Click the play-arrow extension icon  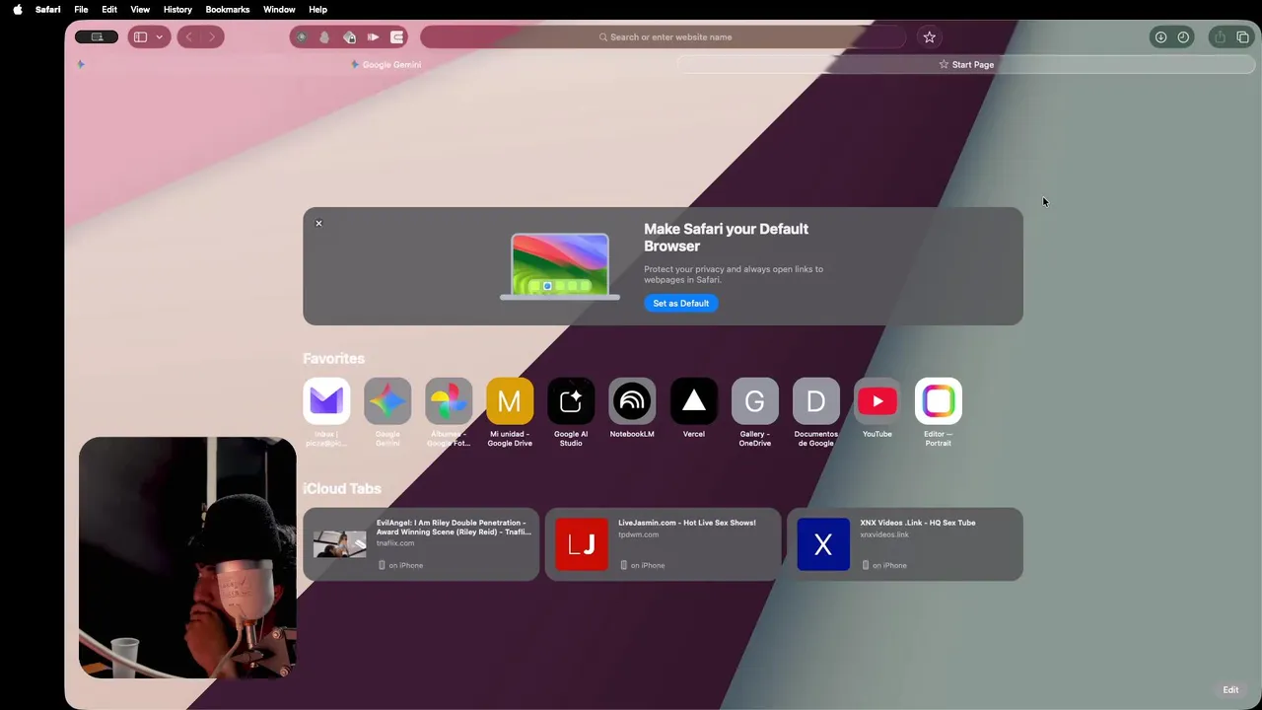point(373,37)
